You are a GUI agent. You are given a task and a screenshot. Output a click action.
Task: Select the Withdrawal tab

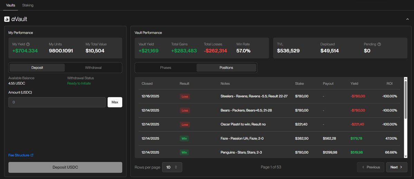point(93,68)
